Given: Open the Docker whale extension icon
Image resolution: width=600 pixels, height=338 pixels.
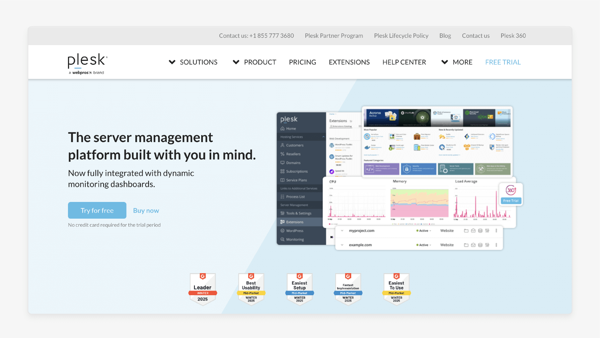Looking at the screenshot, I should click(367, 147).
